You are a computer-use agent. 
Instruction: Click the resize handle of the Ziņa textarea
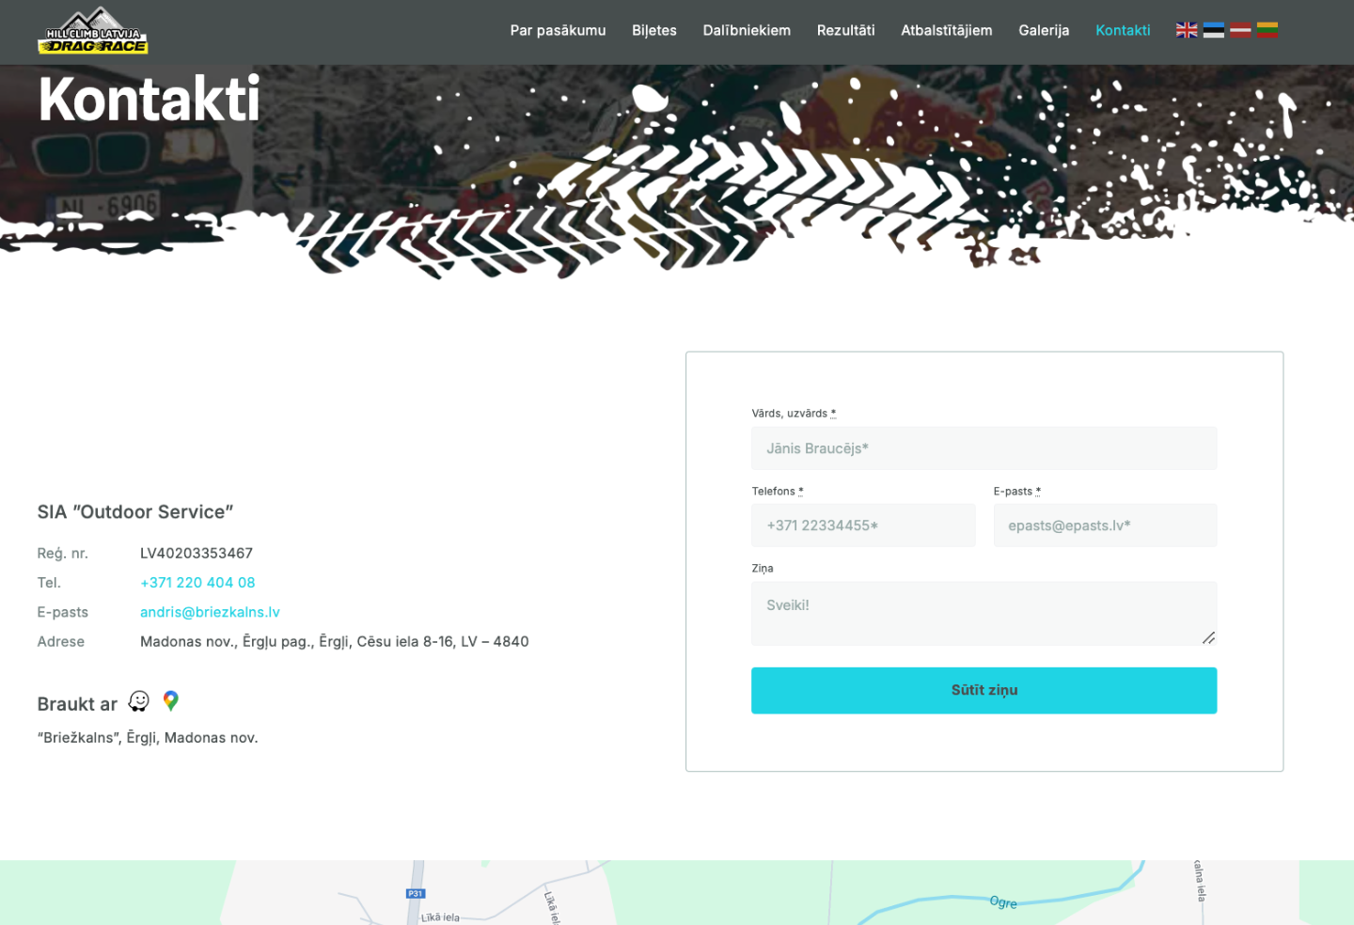coord(1208,637)
